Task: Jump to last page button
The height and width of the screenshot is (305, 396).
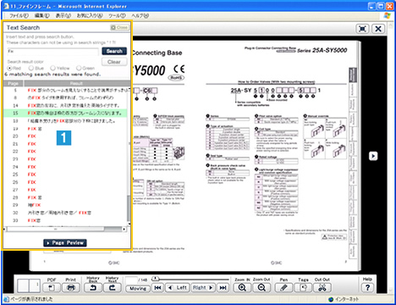Action: pos(223,288)
